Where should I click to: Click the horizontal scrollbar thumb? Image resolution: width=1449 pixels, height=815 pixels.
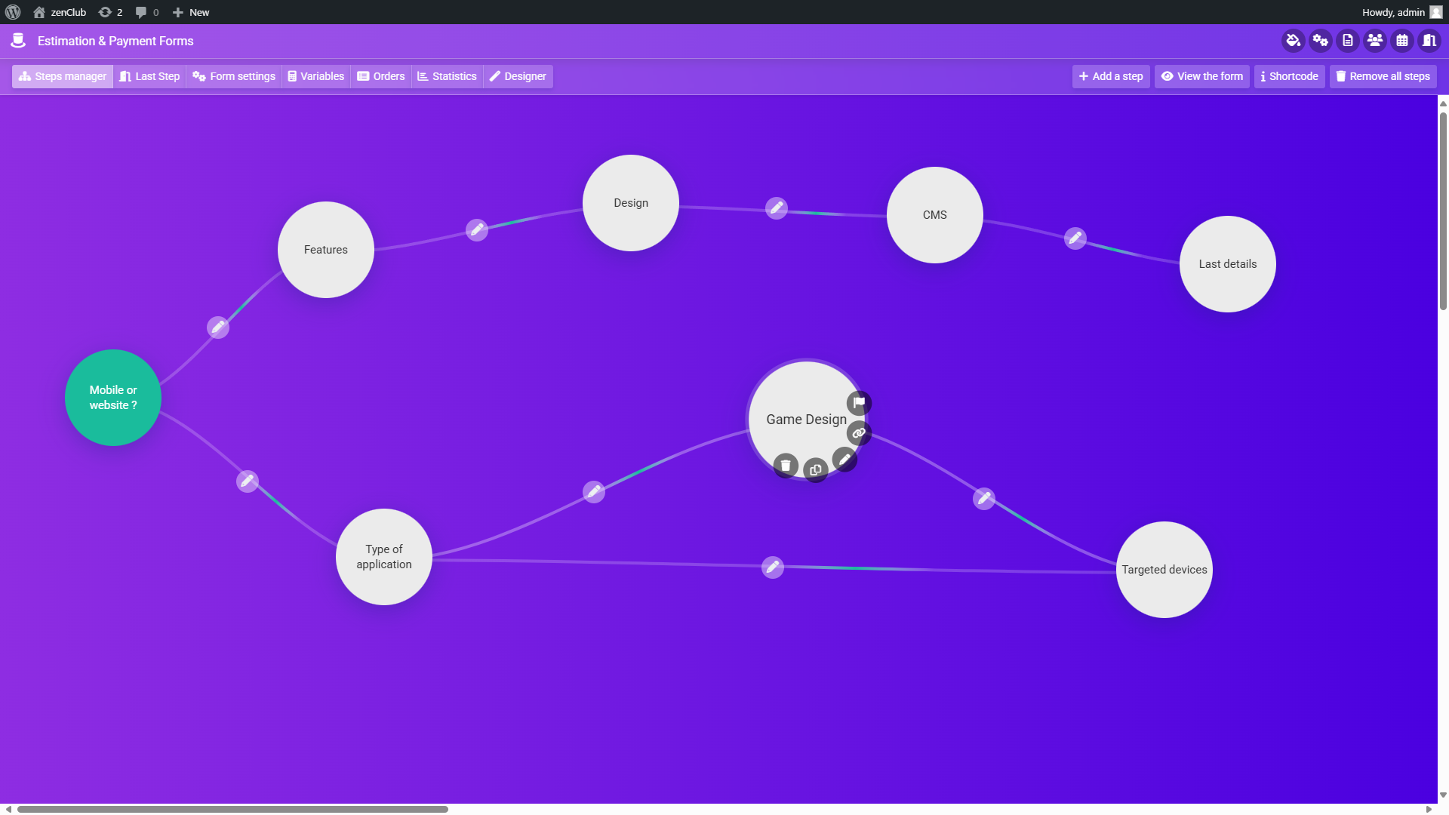[232, 809]
